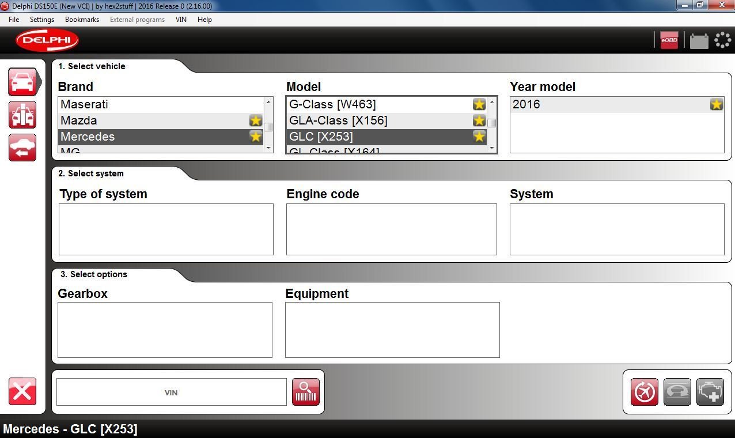Open the VIN menu

(x=181, y=20)
